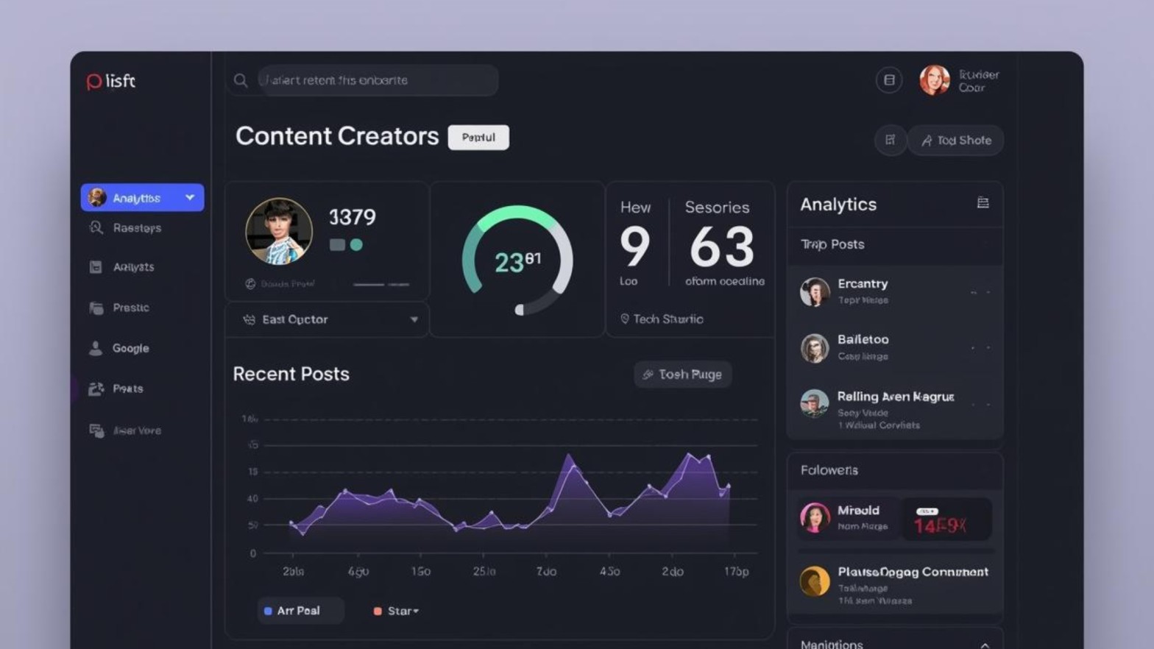
Task: Toggle the gray square indicator under 1379
Action: 337,245
